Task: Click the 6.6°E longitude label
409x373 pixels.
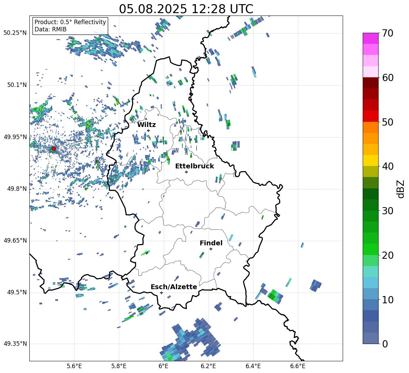Action: tap(298, 366)
